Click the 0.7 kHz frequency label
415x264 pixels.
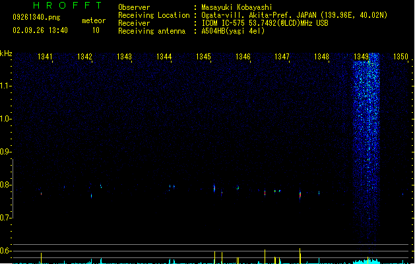[5, 218]
